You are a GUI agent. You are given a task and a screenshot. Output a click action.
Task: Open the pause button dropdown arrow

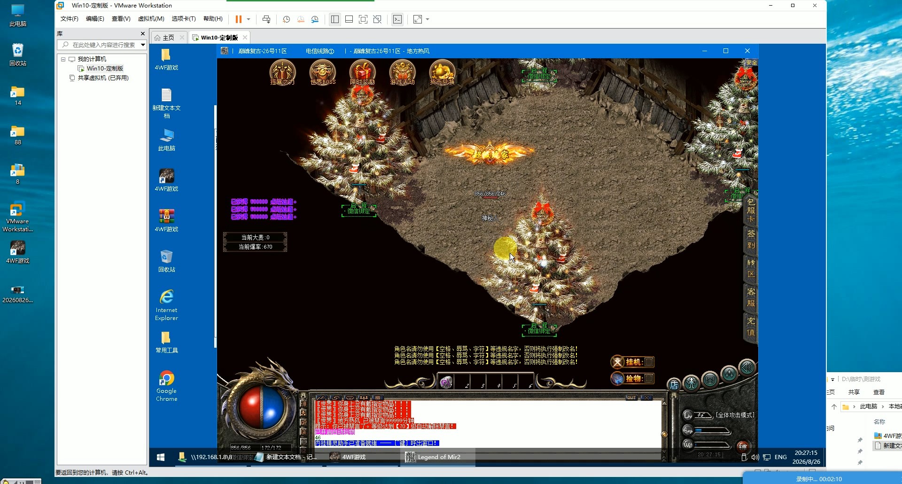click(x=249, y=19)
